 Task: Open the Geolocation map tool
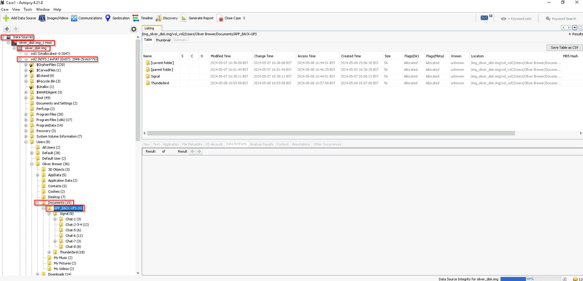(x=118, y=18)
